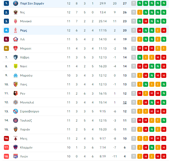Viewport: 171px width, 161px height.
Task: Click Νις orange I form badge
Action: click(140, 12)
